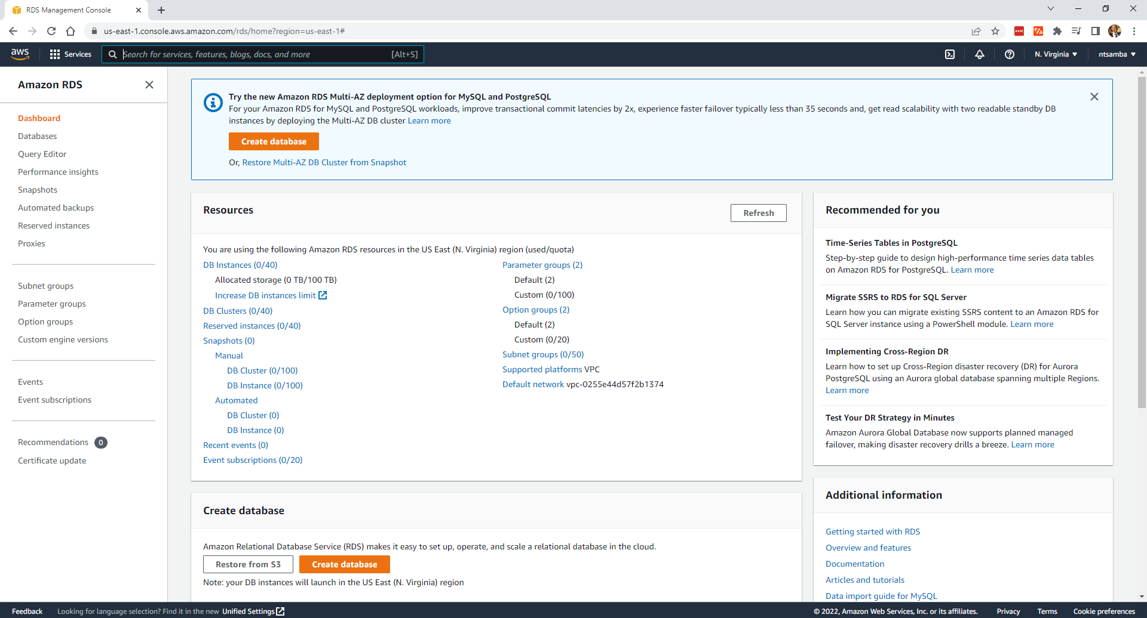The width and height of the screenshot is (1147, 618).
Task: Open a new browser tab
Action: (161, 10)
